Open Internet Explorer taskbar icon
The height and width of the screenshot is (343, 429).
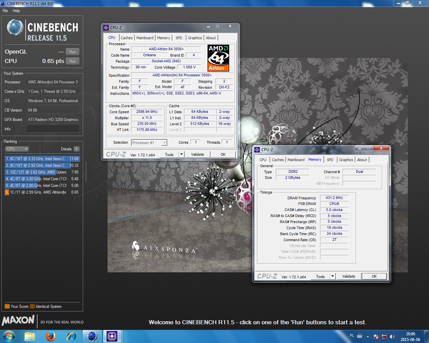click(x=71, y=336)
